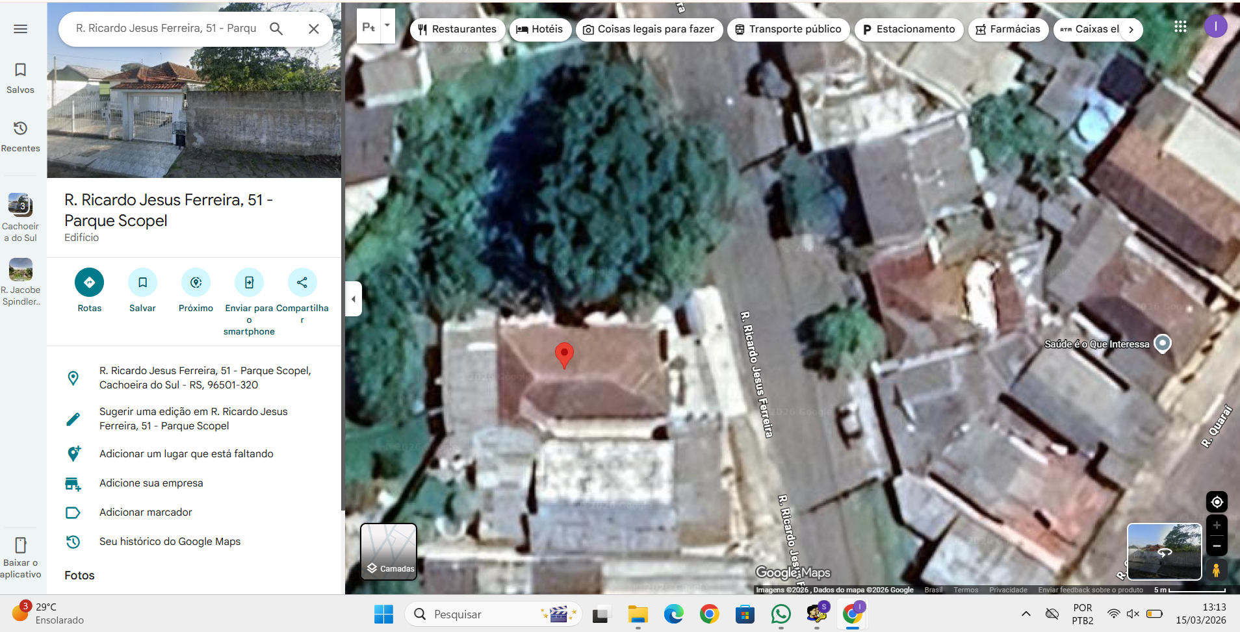Filter by Transporte público
The image size is (1240, 632).
pyautogui.click(x=788, y=29)
